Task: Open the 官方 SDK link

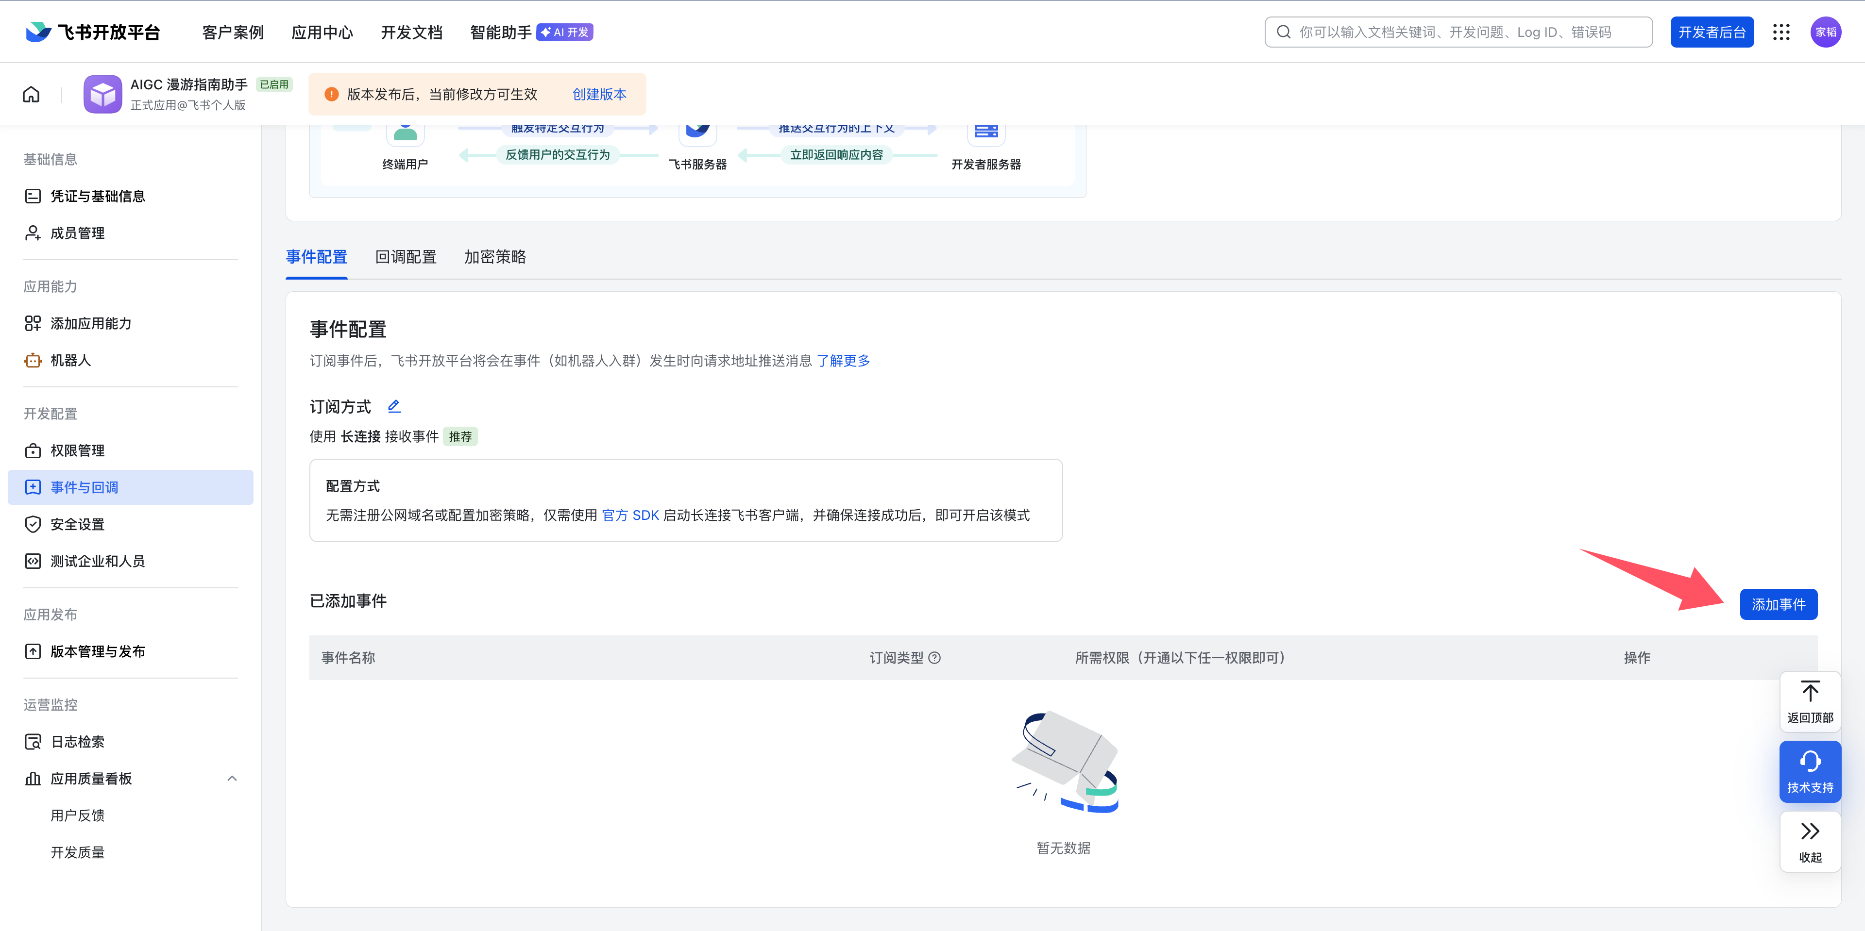Action: (630, 515)
